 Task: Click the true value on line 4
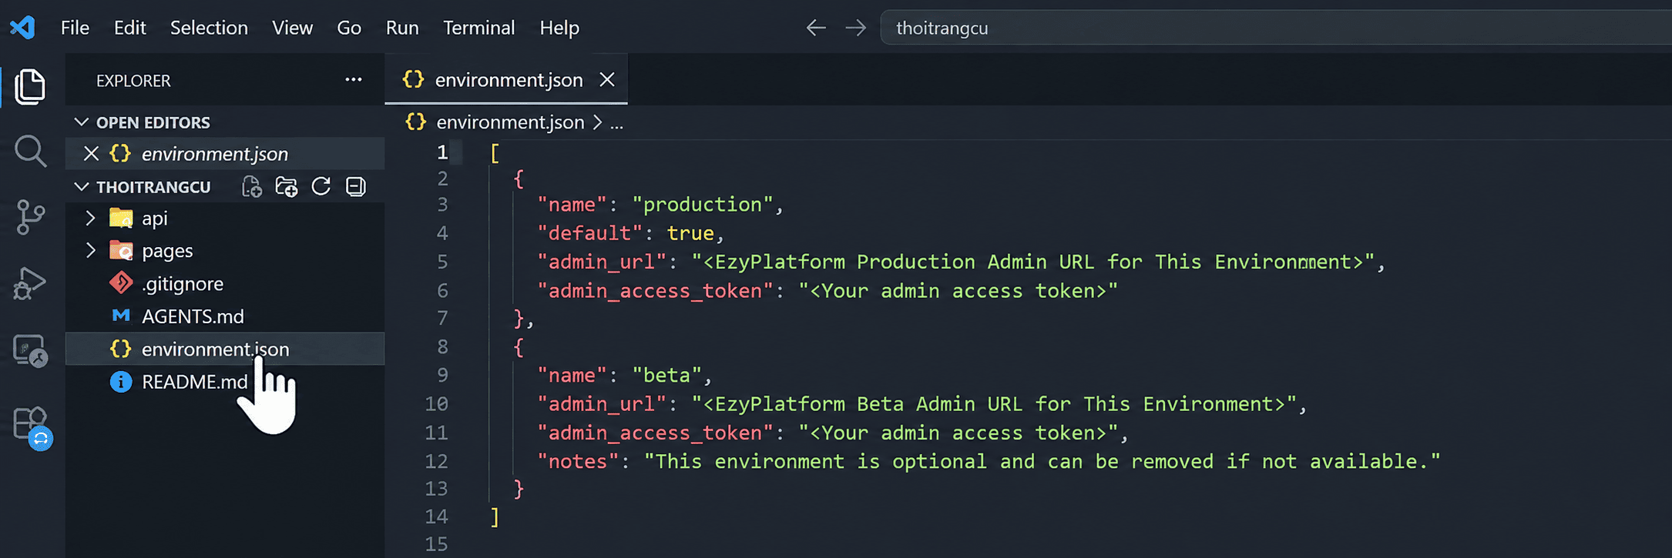coord(690,233)
